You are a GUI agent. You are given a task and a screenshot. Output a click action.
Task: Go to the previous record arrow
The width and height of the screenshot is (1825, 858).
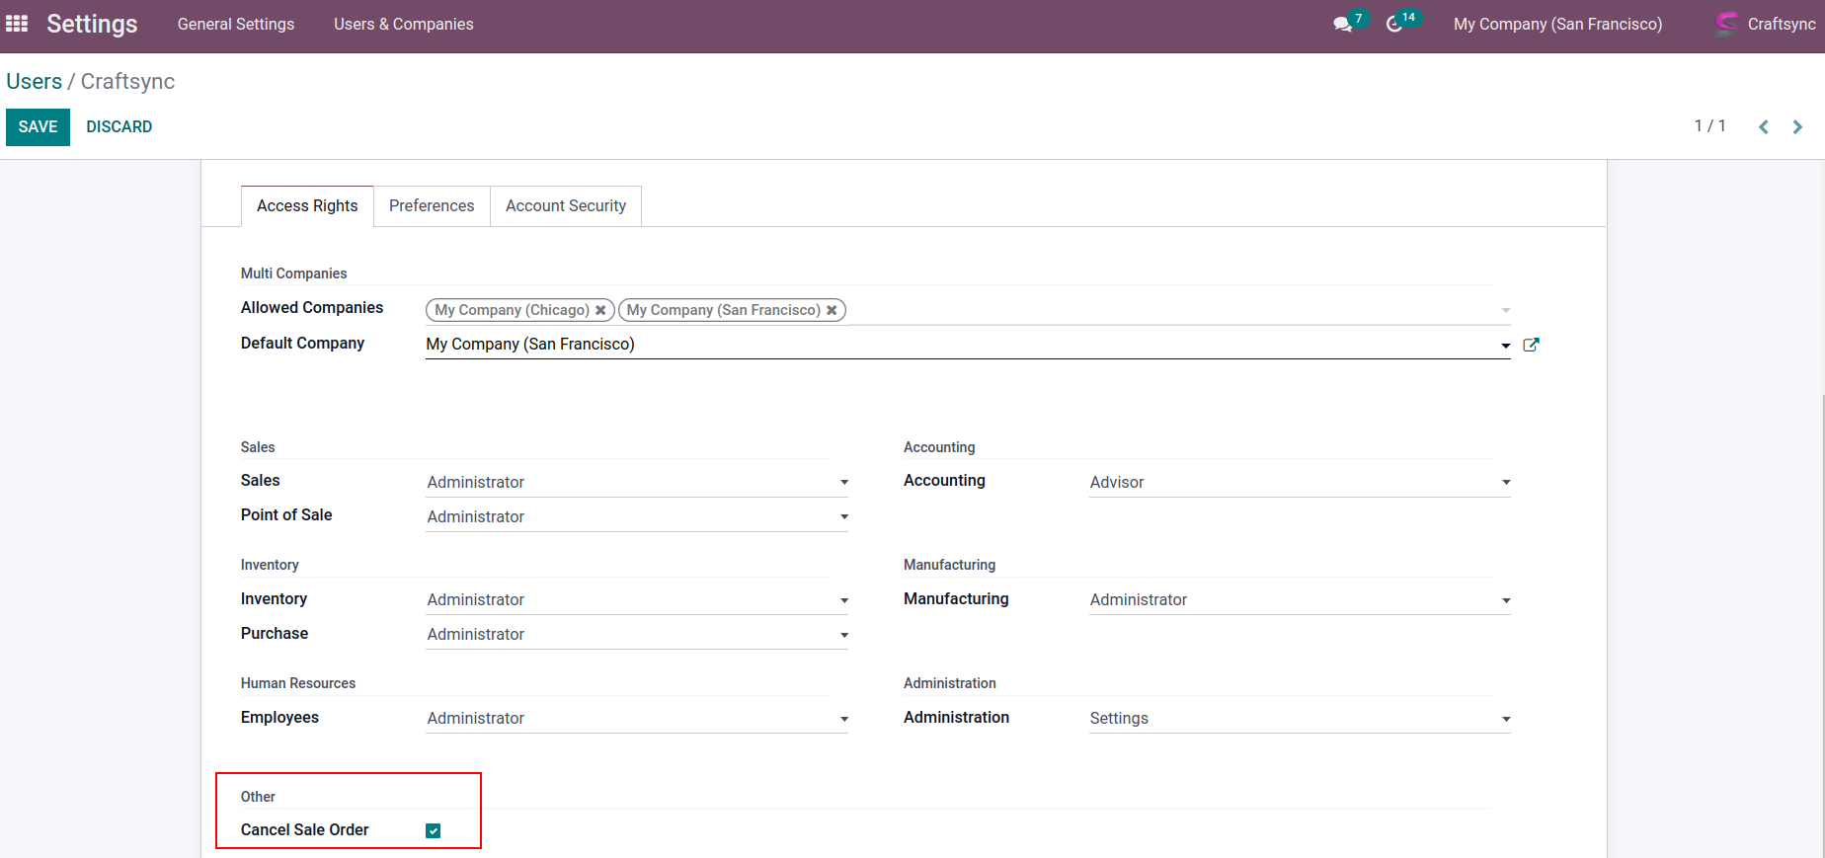pyautogui.click(x=1763, y=127)
